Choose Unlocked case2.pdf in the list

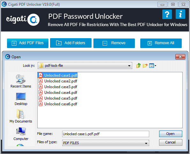[58, 81]
